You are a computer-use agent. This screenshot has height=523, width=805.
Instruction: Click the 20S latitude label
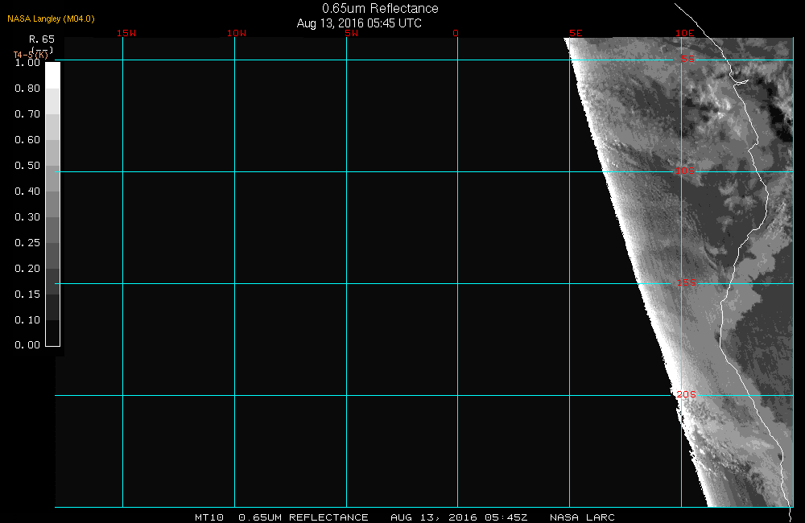[x=686, y=394]
